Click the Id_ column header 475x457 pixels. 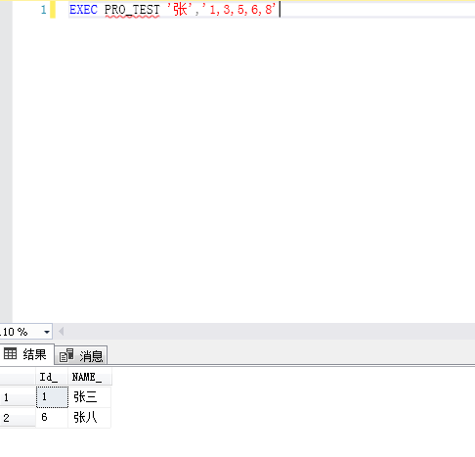point(52,377)
